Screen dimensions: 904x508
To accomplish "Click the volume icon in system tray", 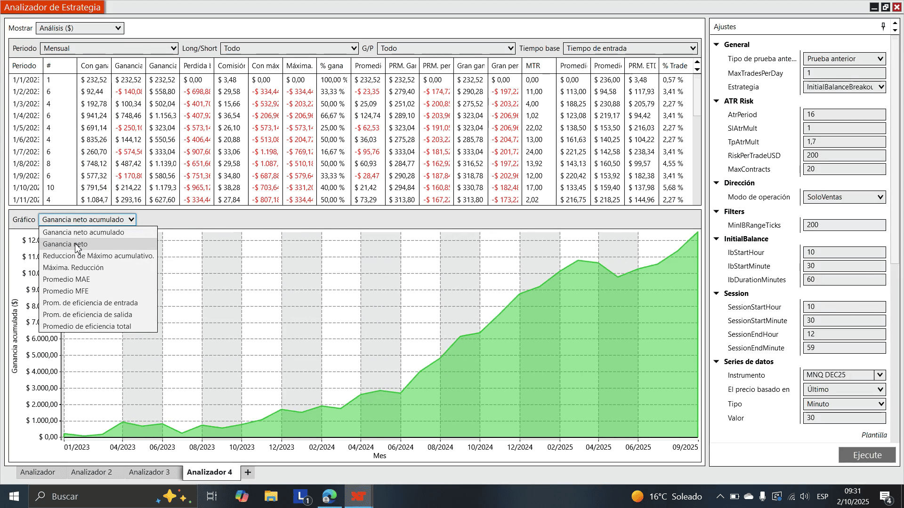I will click(804, 496).
